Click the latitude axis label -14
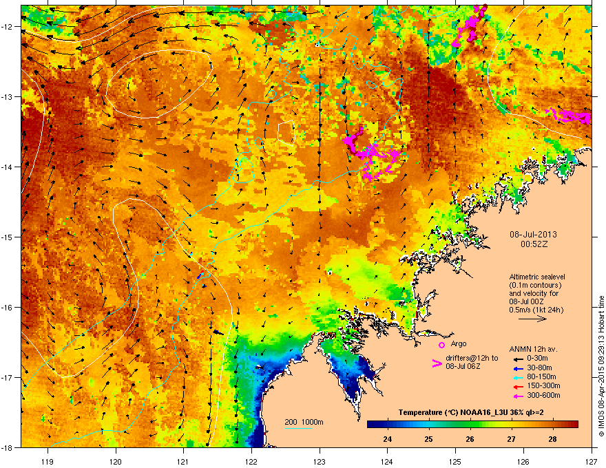This screenshot has height=468, width=606. coord(8,167)
